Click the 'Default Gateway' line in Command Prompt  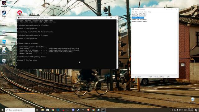tap(34, 54)
